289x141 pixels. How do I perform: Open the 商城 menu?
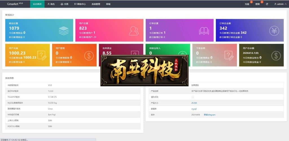[108, 4]
